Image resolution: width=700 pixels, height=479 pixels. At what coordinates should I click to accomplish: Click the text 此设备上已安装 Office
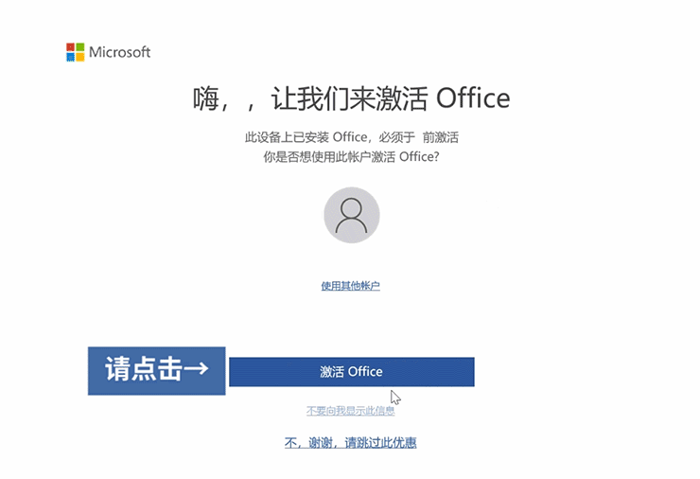pos(306,137)
